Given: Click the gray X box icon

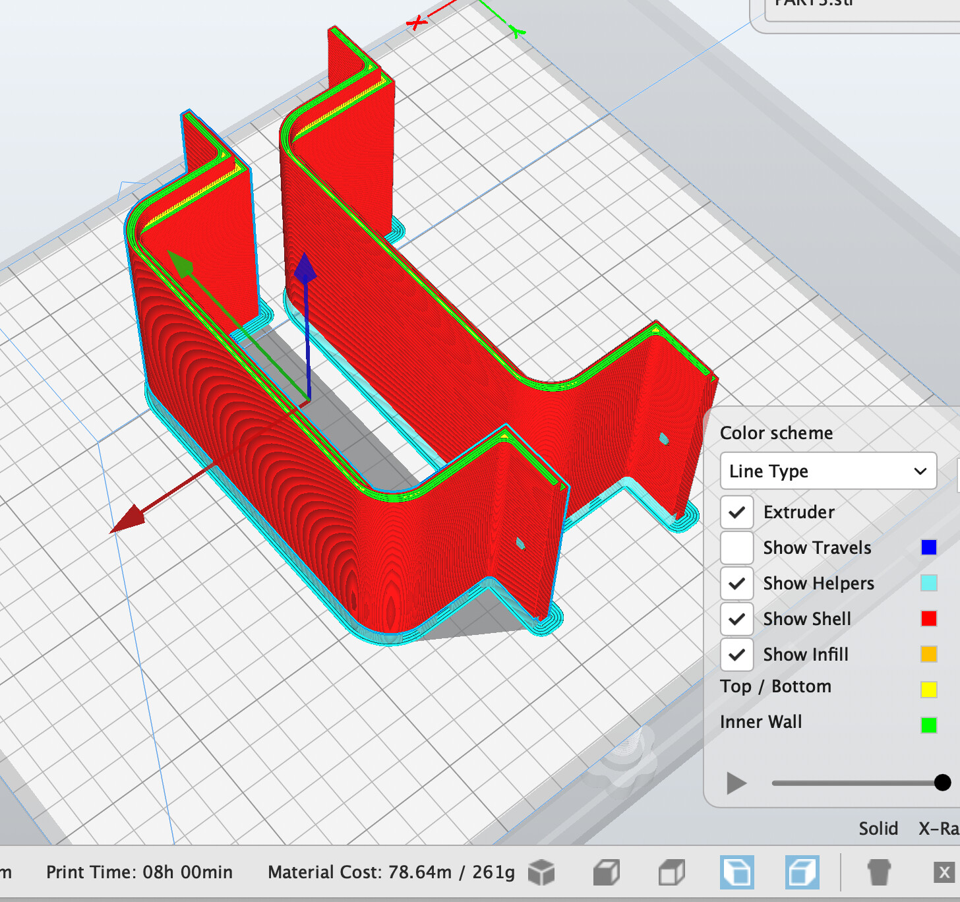Looking at the screenshot, I should (x=944, y=872).
